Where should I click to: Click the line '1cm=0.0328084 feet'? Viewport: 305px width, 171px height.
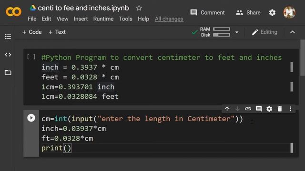(80, 96)
